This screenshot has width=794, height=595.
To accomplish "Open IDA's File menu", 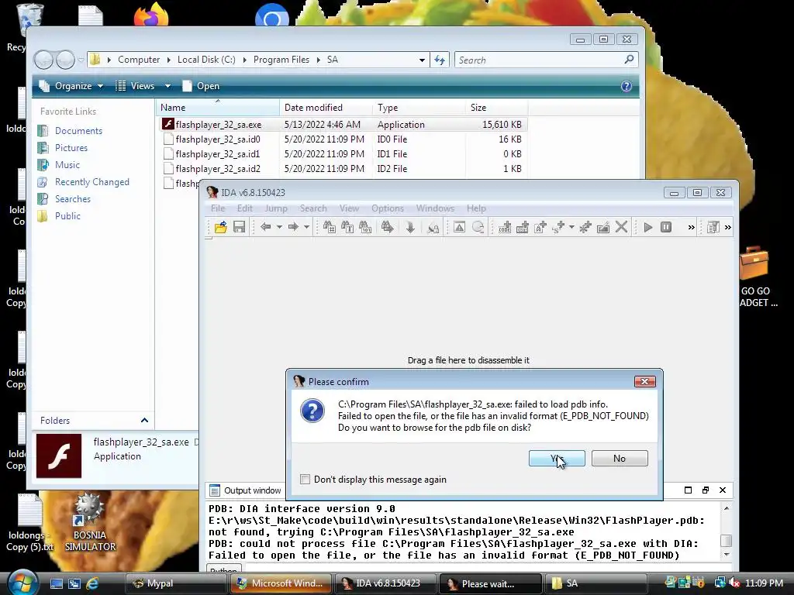I will [x=218, y=208].
